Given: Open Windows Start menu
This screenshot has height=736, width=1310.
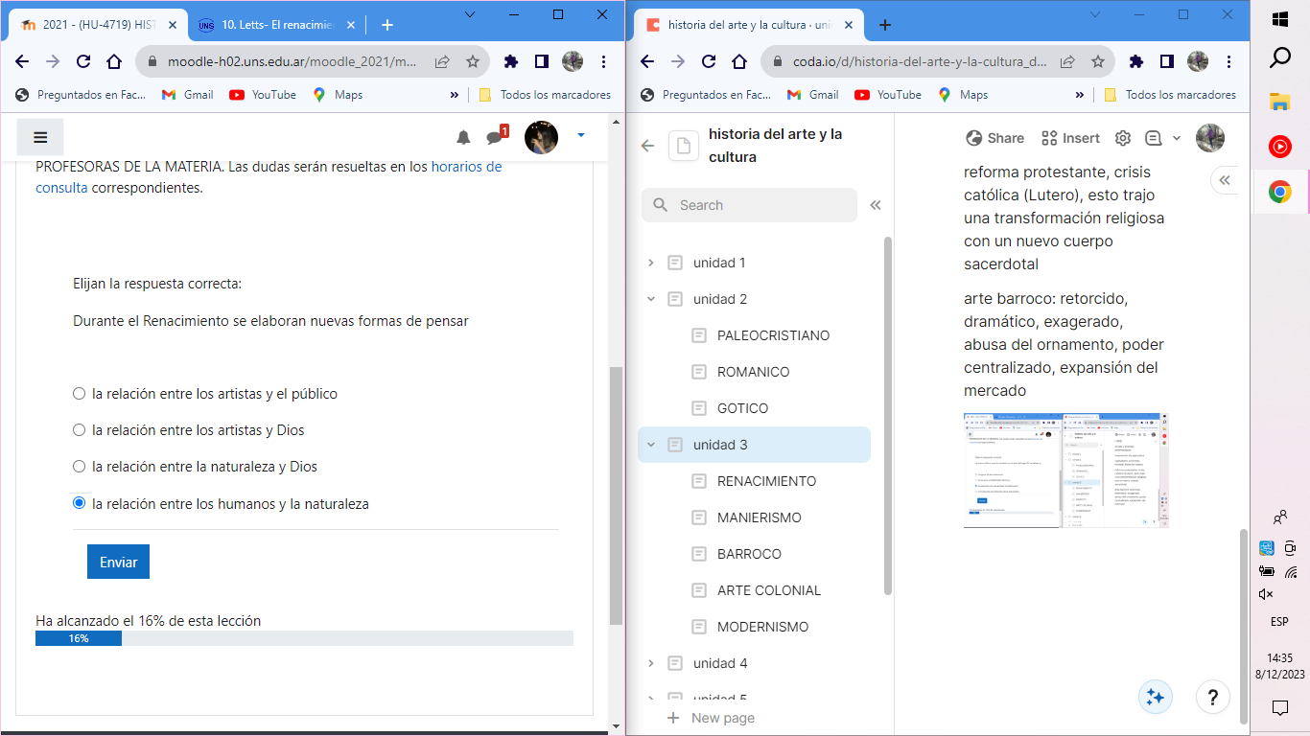Looking at the screenshot, I should coord(1279,18).
